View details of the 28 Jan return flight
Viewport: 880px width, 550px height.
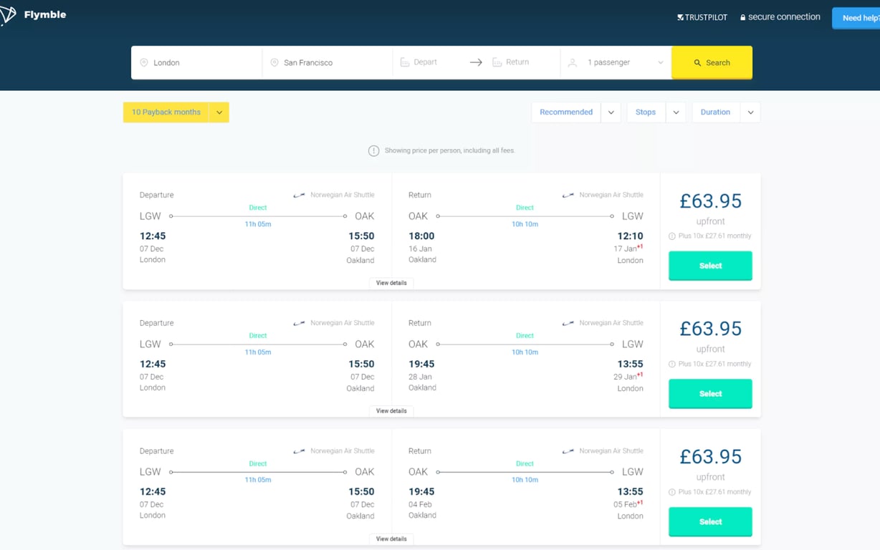[x=391, y=411]
